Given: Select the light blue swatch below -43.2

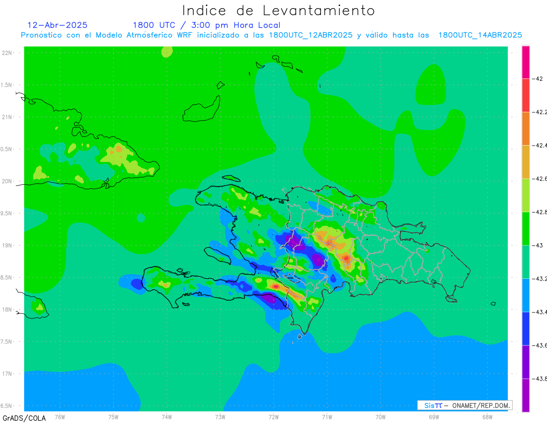Looking at the screenshot, I should [x=526, y=295].
